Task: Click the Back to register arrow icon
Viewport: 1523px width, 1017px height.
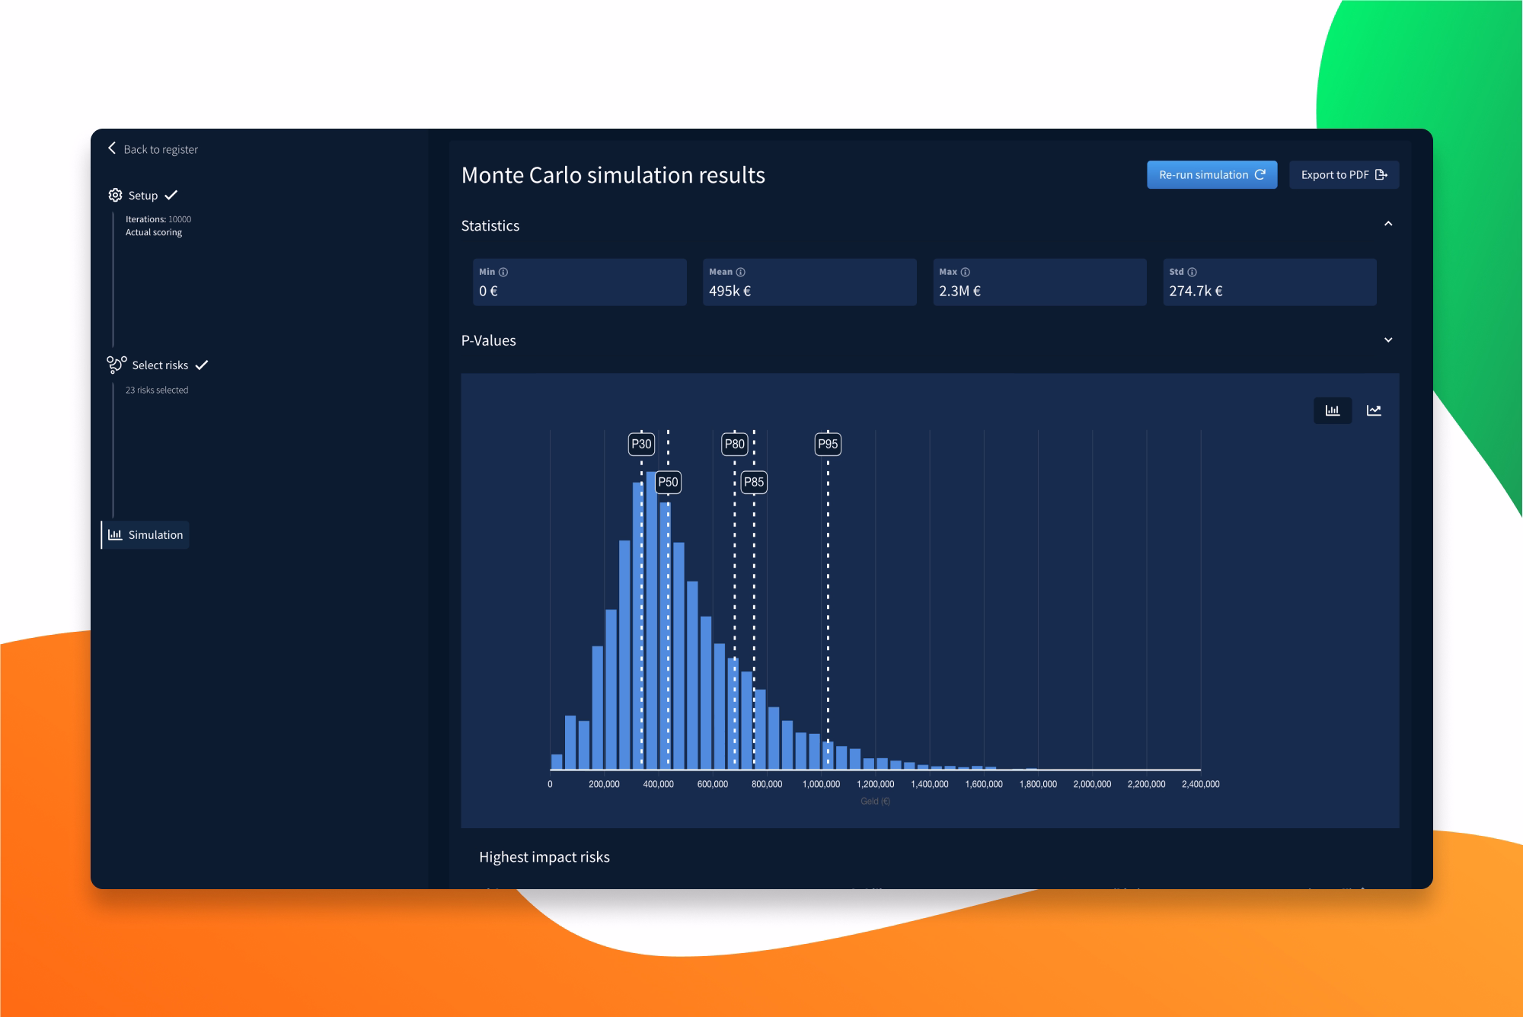Action: [112, 148]
